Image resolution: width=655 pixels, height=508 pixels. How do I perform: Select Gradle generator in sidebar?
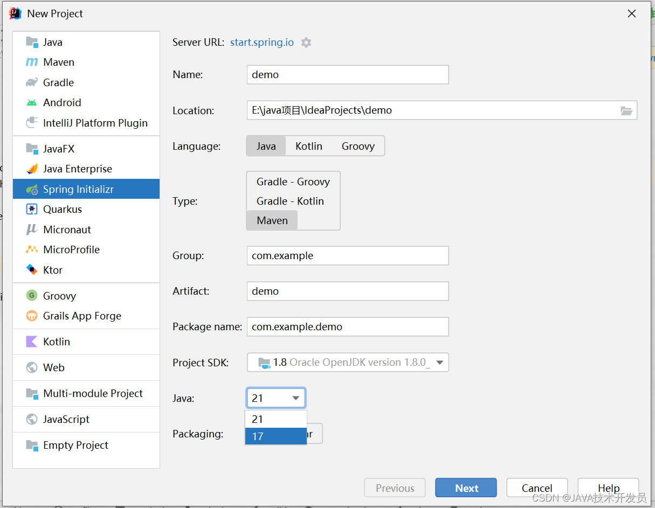[86, 82]
